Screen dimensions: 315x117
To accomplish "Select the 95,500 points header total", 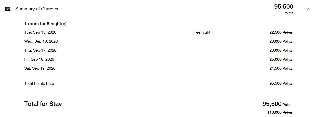I will click(x=284, y=9).
